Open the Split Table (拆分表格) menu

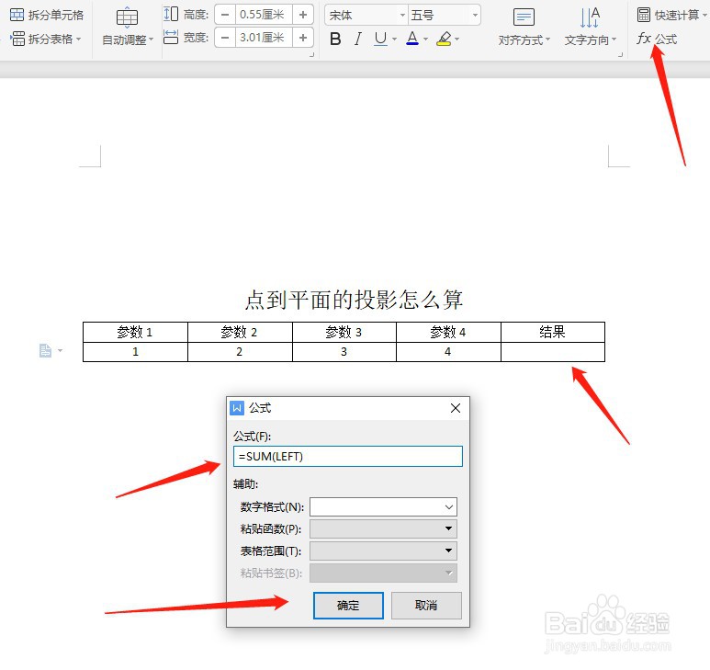(x=46, y=39)
